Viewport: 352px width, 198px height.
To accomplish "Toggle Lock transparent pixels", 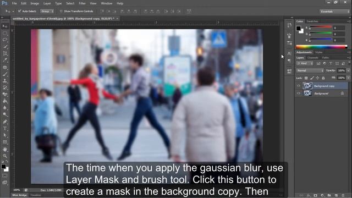I will (306, 78).
